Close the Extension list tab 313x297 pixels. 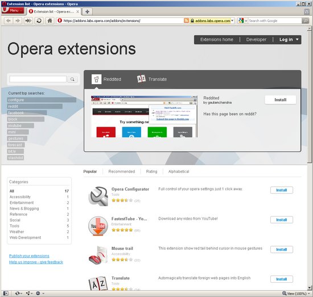click(77, 12)
